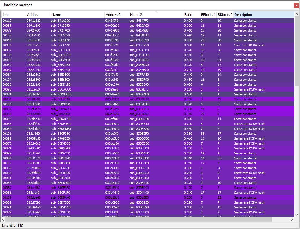Select the sub_841A320 match row

(87, 21)
